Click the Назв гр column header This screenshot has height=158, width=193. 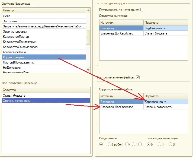pyautogui.click(x=44, y=10)
